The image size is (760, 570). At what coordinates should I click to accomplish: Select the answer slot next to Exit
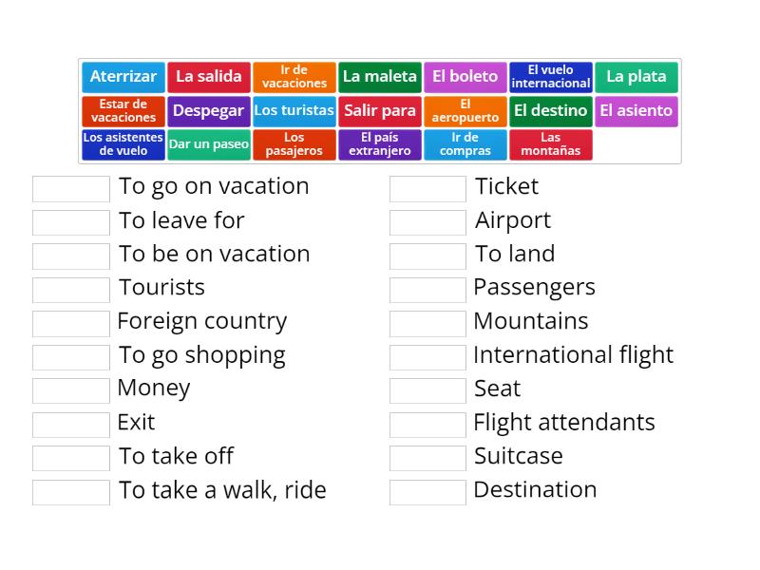coord(71,424)
